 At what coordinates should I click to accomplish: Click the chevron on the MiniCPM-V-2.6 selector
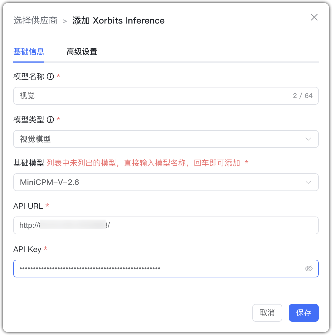click(x=308, y=182)
